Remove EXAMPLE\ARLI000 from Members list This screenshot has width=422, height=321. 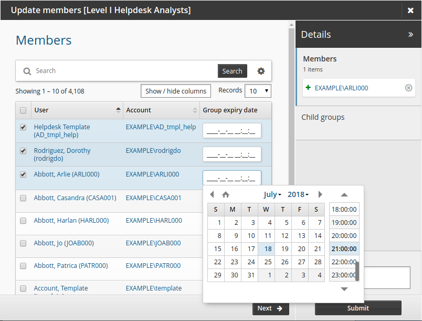tap(408, 88)
